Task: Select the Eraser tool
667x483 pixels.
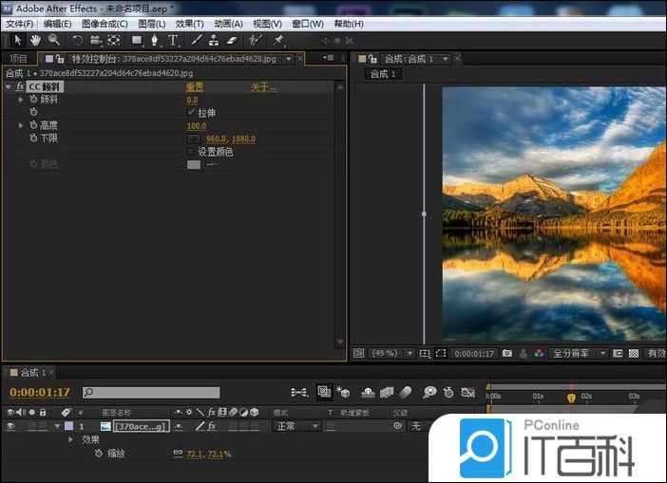Action: (x=231, y=40)
